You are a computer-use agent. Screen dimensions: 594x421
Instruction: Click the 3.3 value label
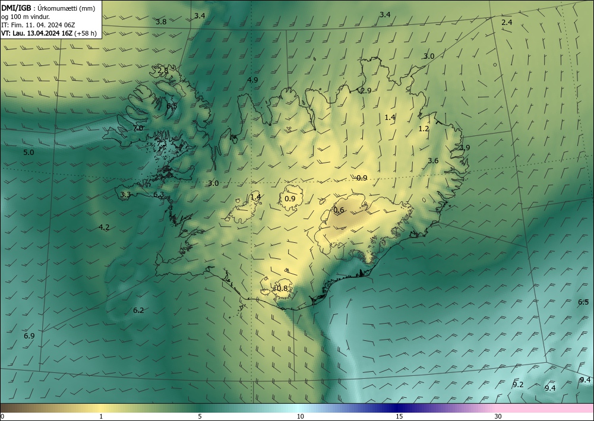(x=125, y=195)
